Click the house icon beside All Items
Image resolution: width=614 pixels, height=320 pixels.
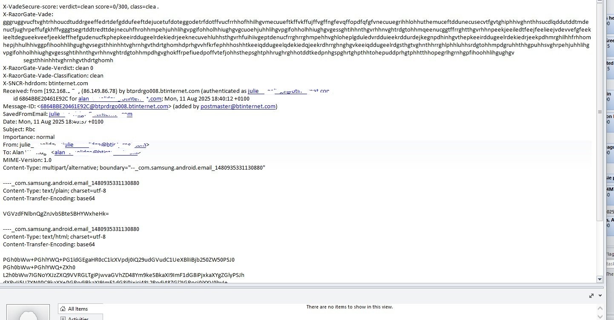tap(63, 308)
